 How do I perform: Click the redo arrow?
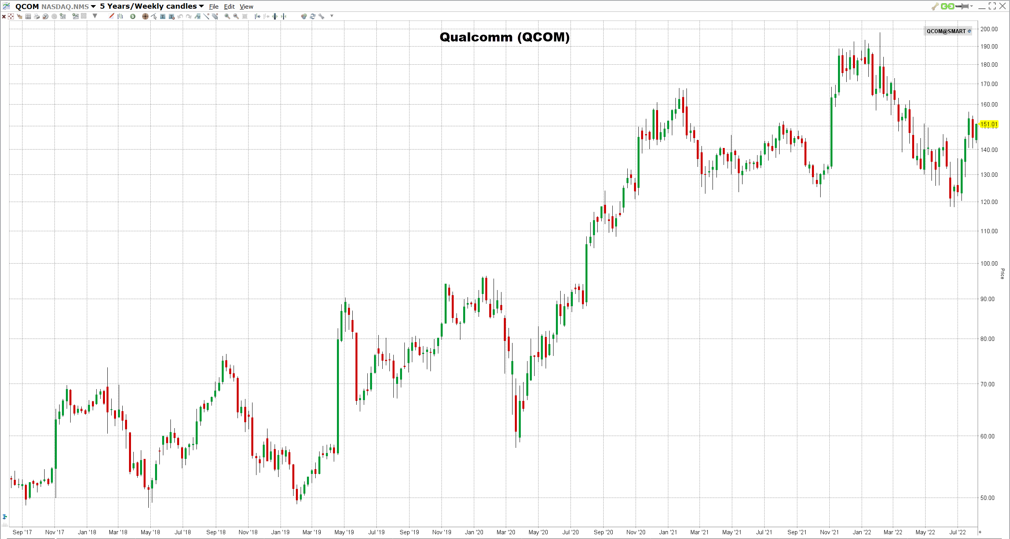click(189, 17)
